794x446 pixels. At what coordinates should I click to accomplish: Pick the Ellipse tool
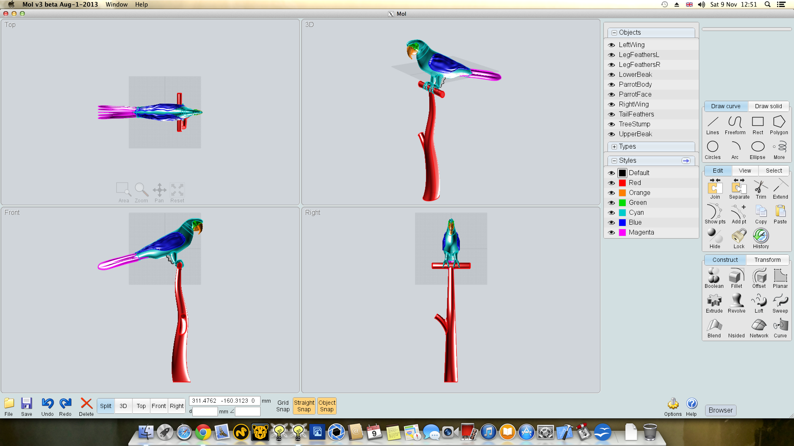click(758, 150)
